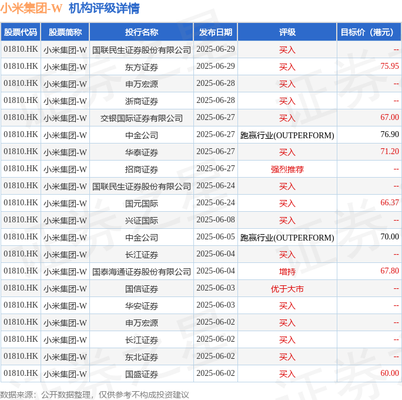Click the date in 国盛证券 row
Screen dimensions: 402x400
pos(216,374)
